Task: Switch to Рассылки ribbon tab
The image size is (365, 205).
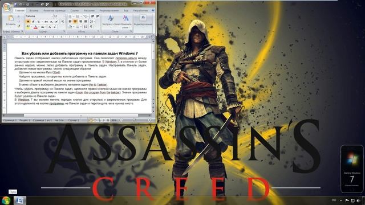Action: 89,10
